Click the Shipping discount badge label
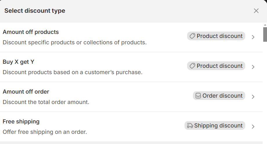This screenshot has height=144, width=267. (x=218, y=126)
